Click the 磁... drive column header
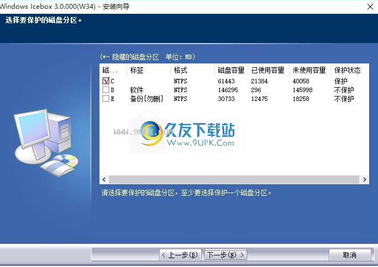This screenshot has height=267, width=378. 113,70
